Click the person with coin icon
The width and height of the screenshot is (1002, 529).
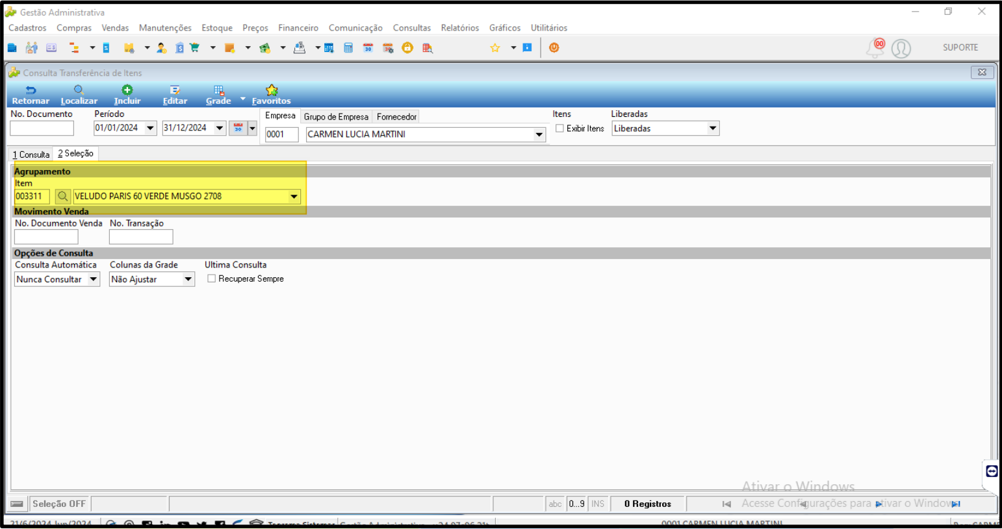(161, 48)
